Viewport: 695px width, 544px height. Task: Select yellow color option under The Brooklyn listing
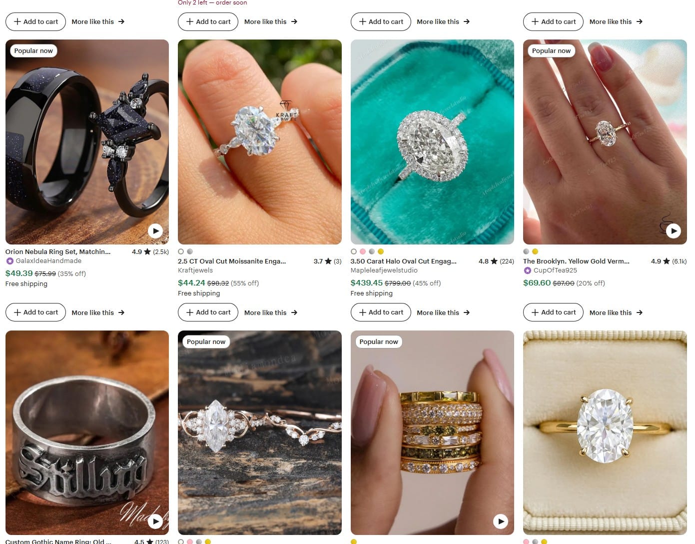coord(535,251)
